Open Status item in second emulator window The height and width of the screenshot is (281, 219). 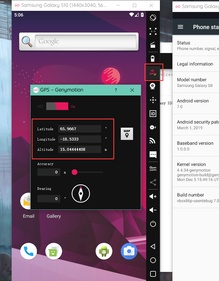pyautogui.click(x=196, y=46)
